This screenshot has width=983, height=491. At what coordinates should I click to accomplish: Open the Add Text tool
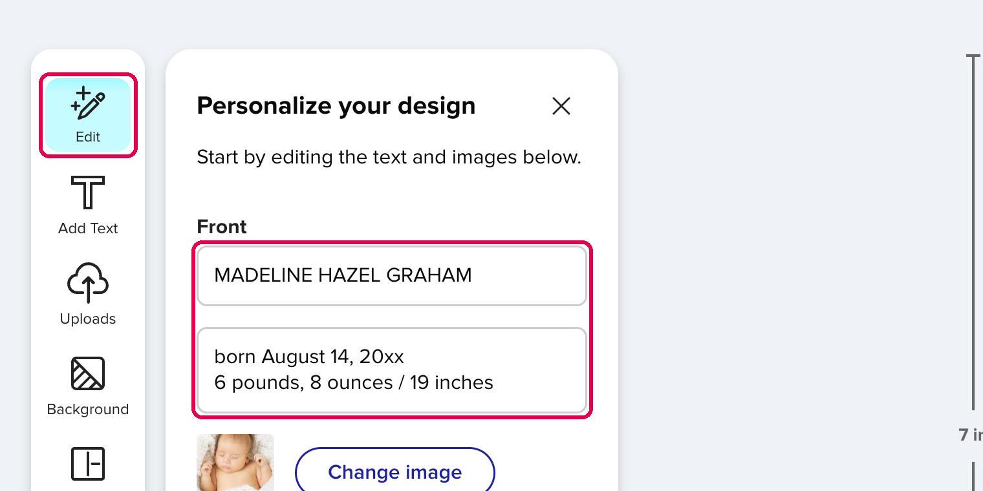[88, 206]
